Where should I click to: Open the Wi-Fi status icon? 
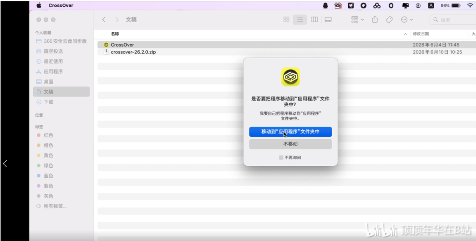[x=470, y=6]
